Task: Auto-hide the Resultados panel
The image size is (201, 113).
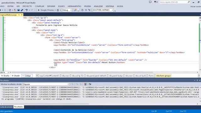Action: (197, 80)
